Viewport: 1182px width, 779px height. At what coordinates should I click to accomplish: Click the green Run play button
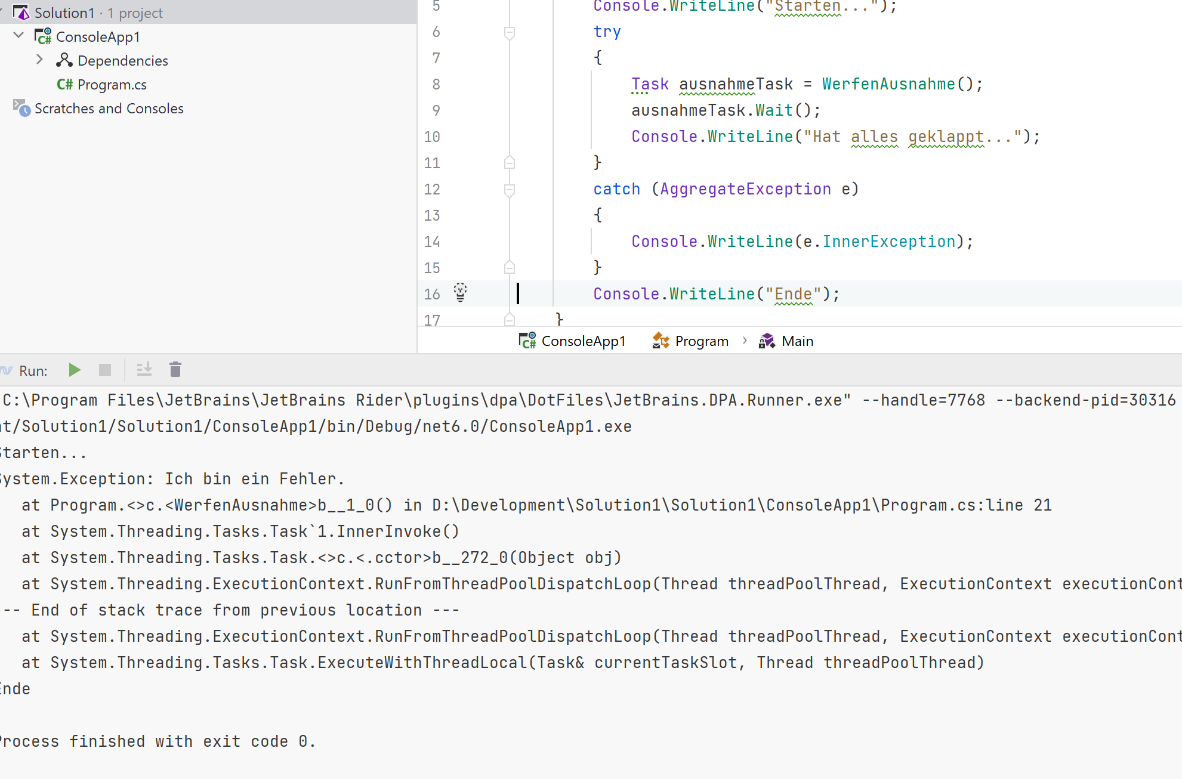[75, 370]
